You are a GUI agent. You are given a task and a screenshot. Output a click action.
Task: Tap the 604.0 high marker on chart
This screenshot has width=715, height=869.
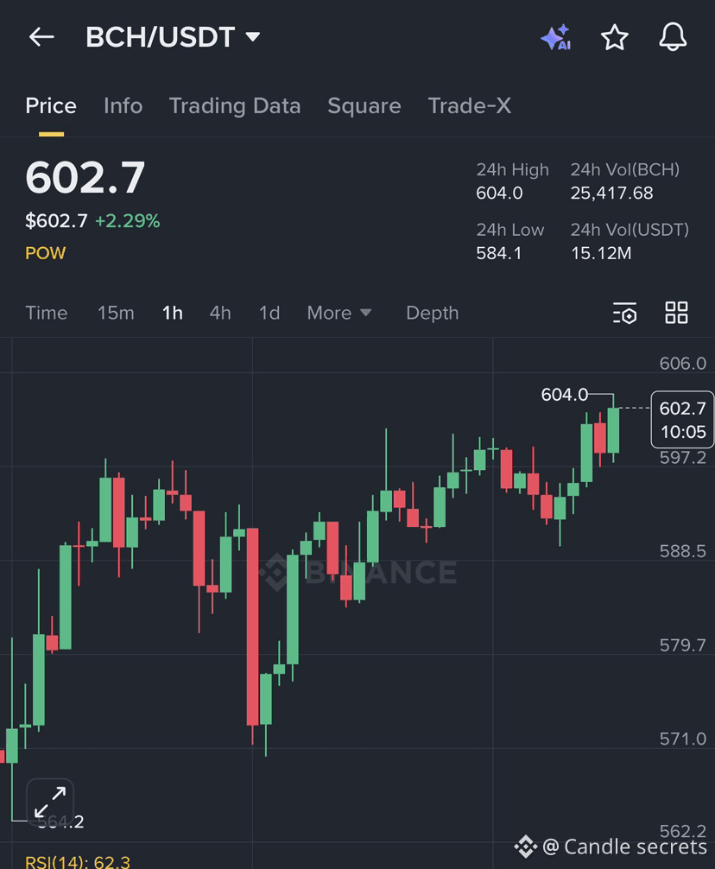click(x=565, y=395)
